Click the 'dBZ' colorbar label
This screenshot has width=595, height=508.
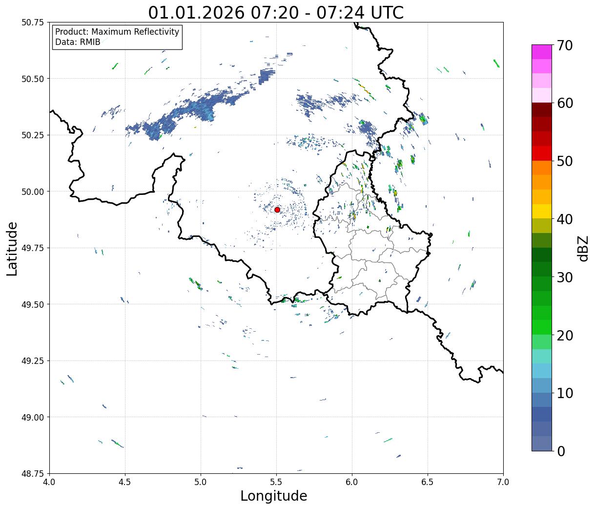[583, 248]
